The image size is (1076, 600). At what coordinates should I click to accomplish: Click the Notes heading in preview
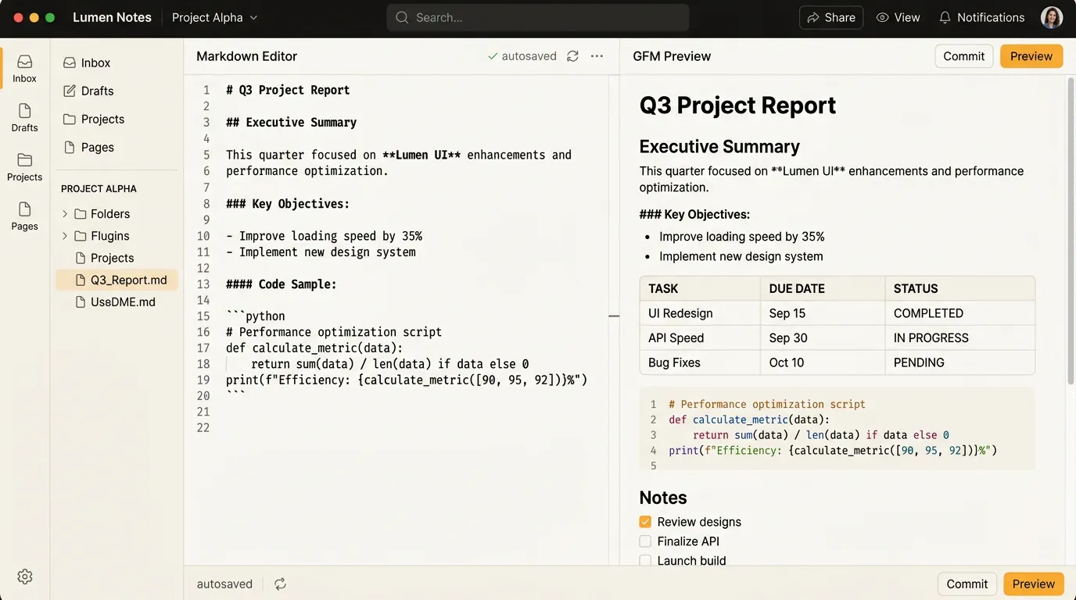click(x=663, y=498)
